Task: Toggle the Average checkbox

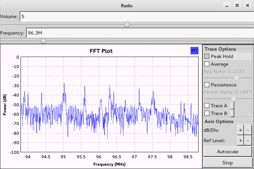Action: coord(207,64)
